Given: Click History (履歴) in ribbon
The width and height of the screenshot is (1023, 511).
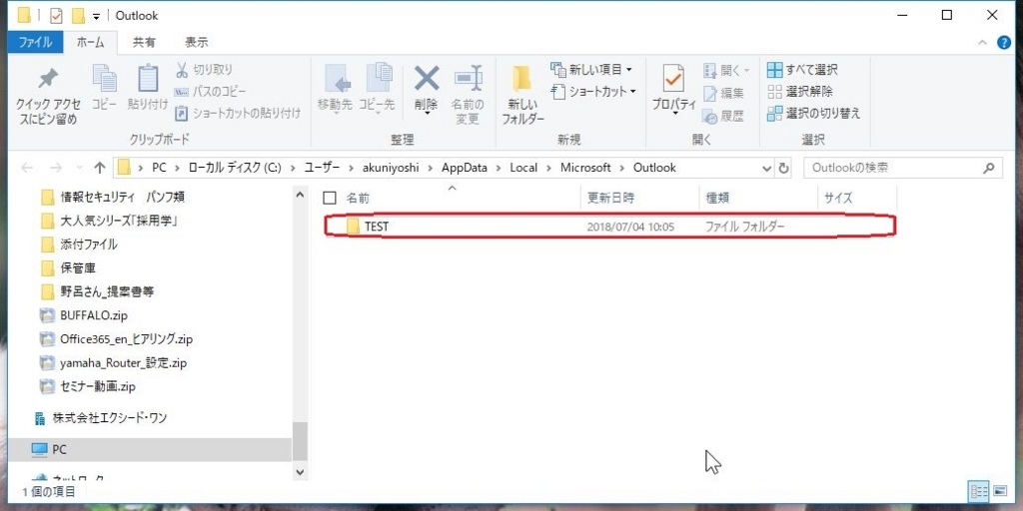Looking at the screenshot, I should [723, 116].
